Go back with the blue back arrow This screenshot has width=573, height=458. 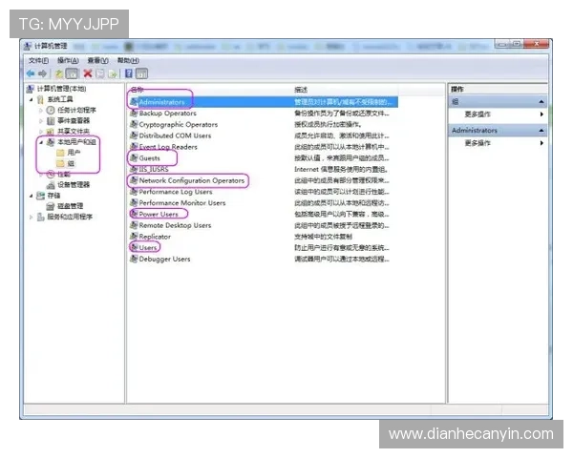tap(31, 73)
